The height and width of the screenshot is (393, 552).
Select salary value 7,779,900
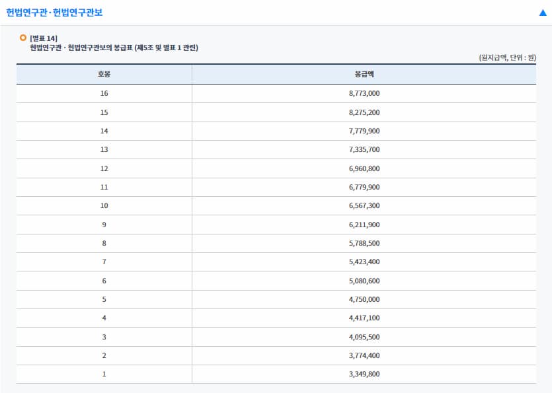click(364, 131)
